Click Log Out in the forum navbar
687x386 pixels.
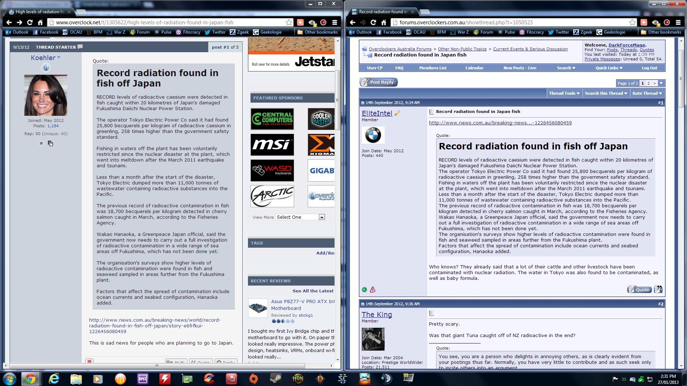(649, 68)
